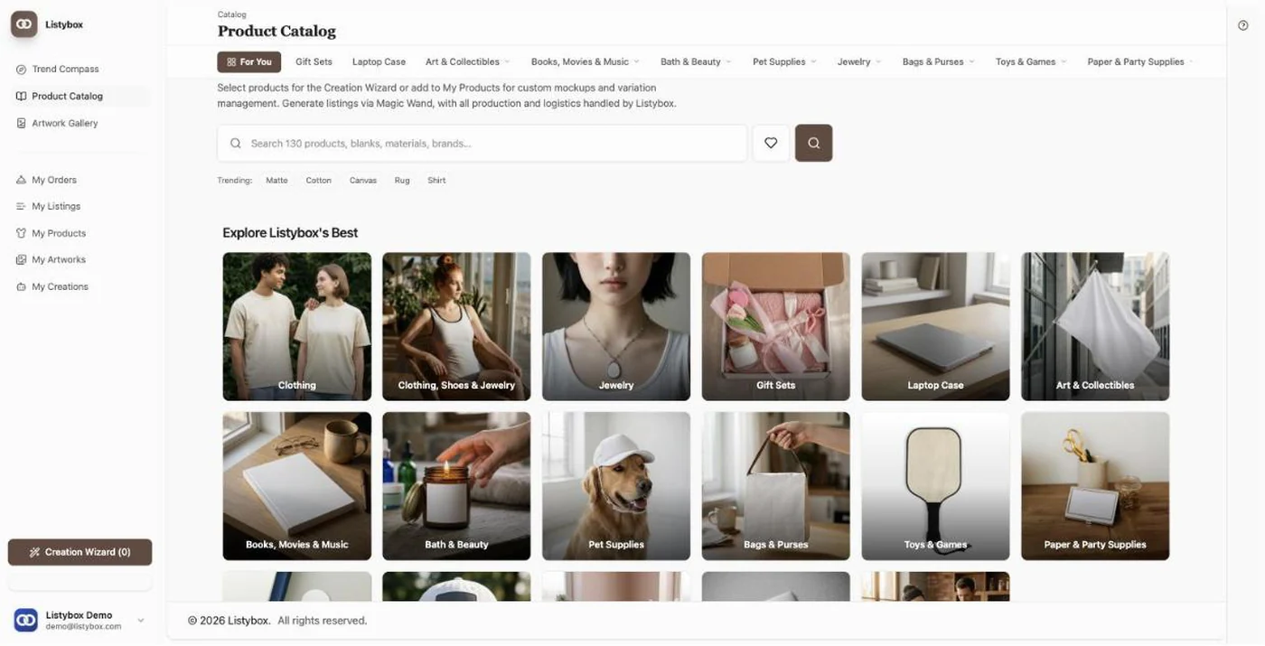Click the Rug trending tag

[x=402, y=181]
